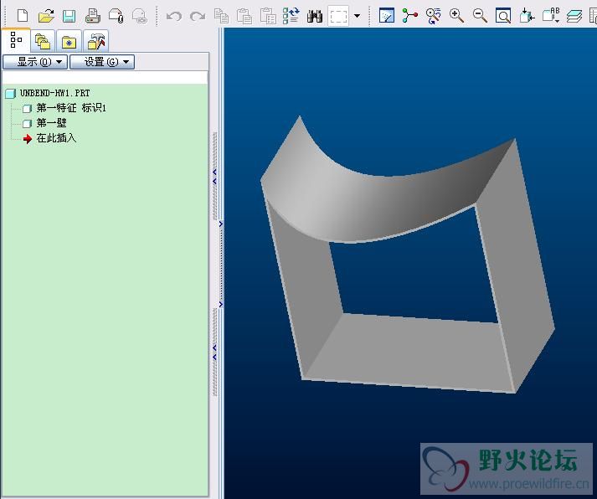Click the red arrow insert-here icon
Viewport: 597px width, 499px height.
pos(28,138)
